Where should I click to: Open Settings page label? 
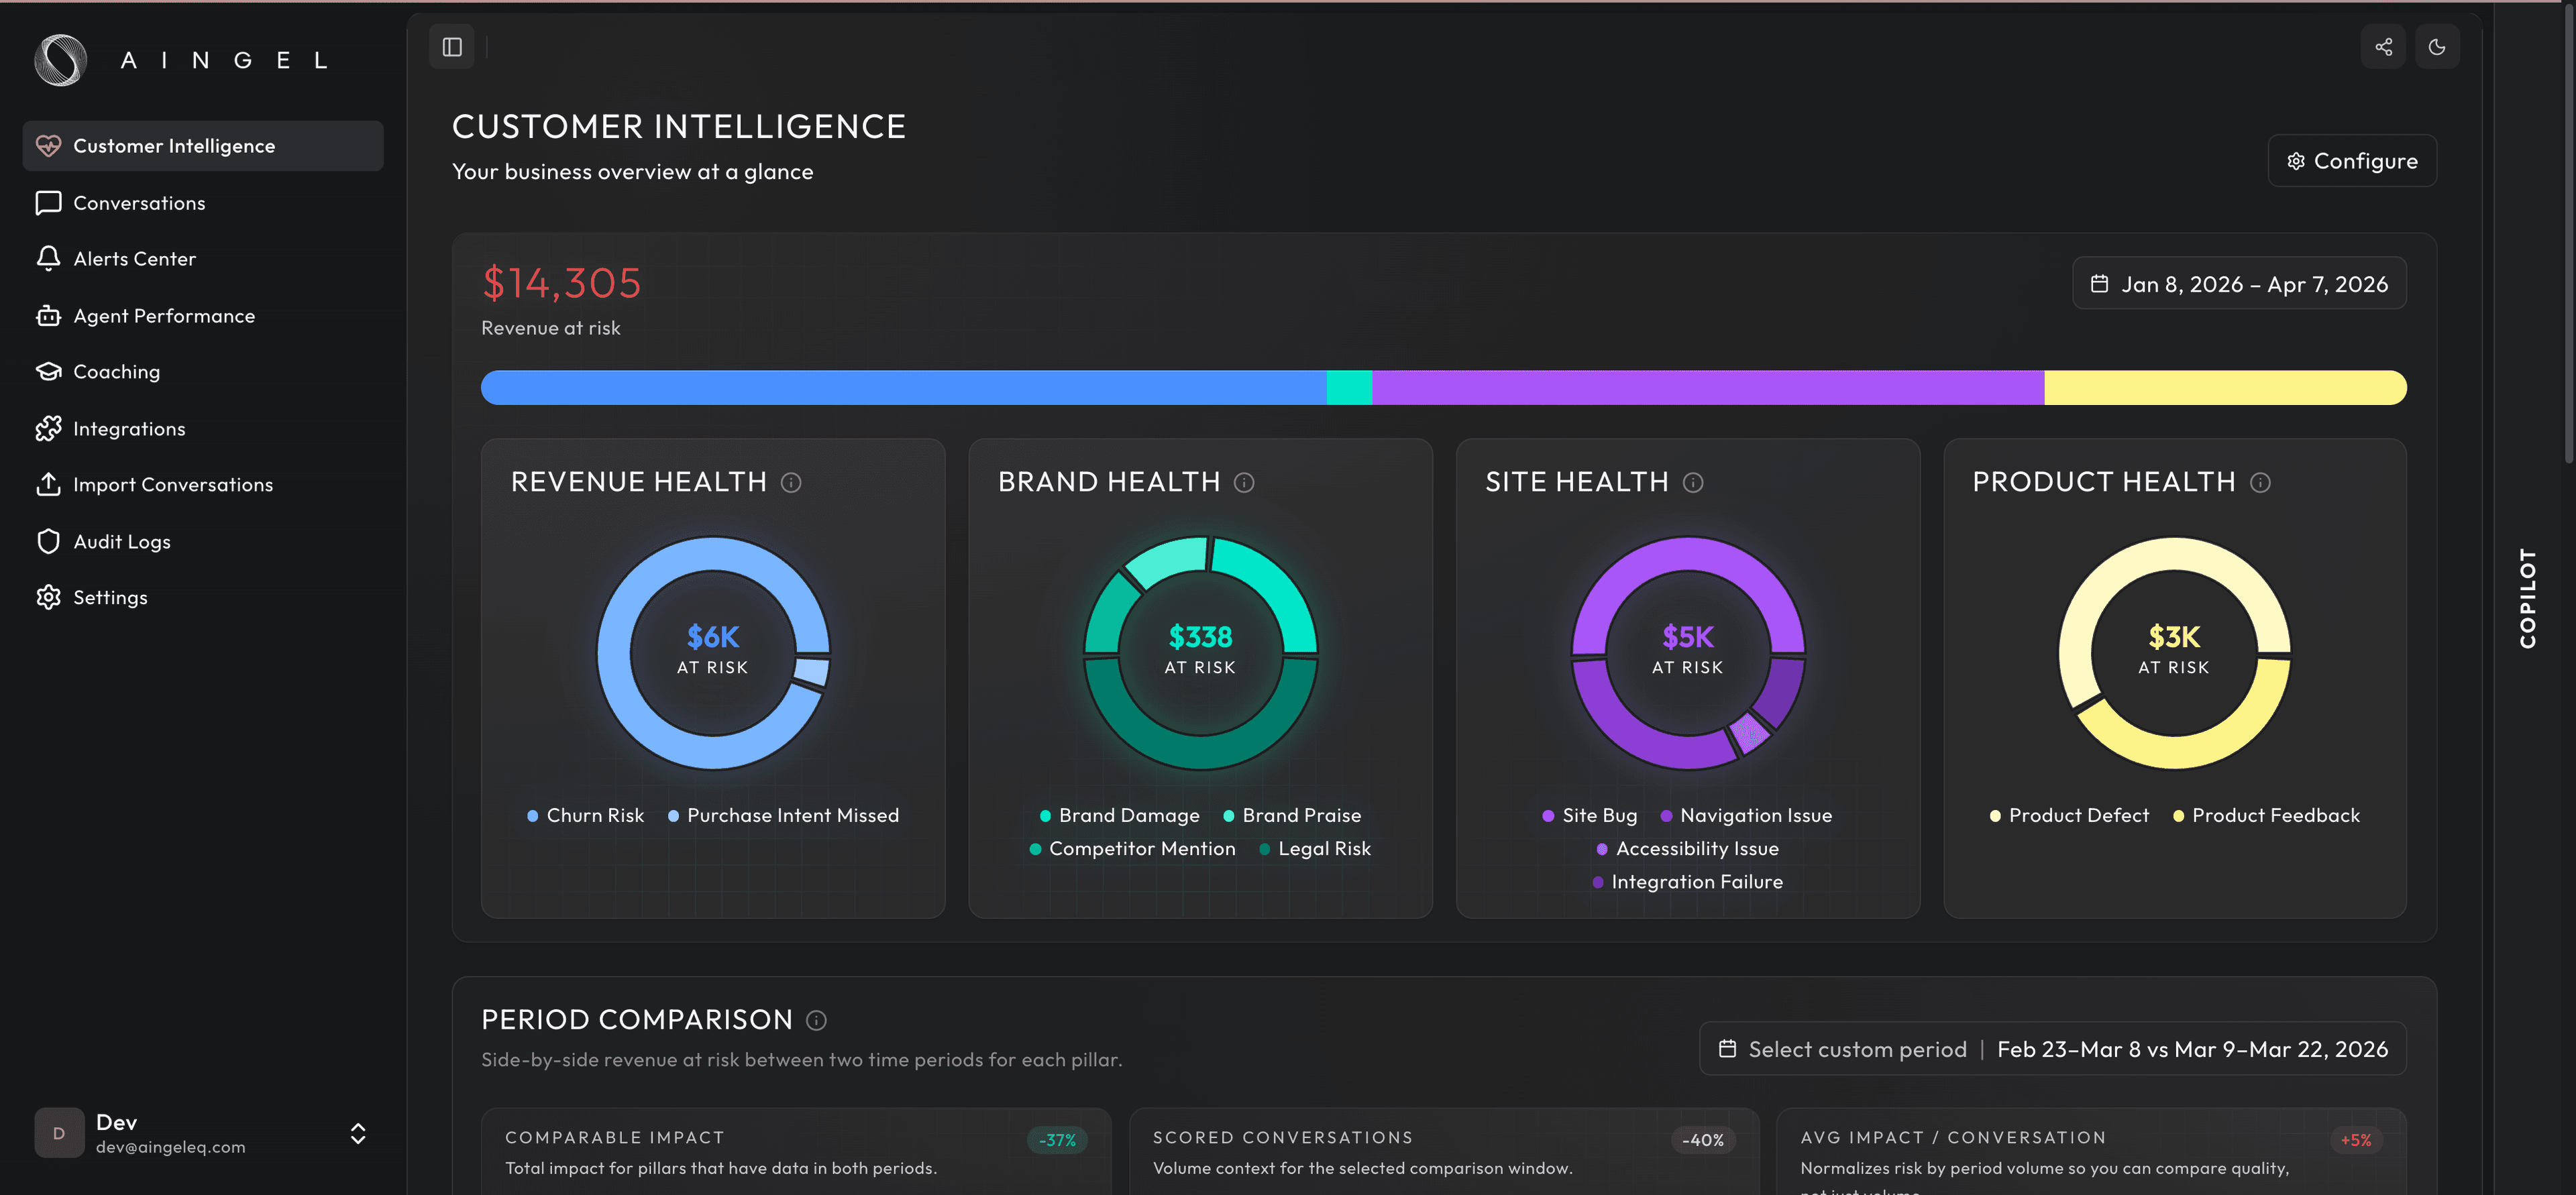point(110,598)
